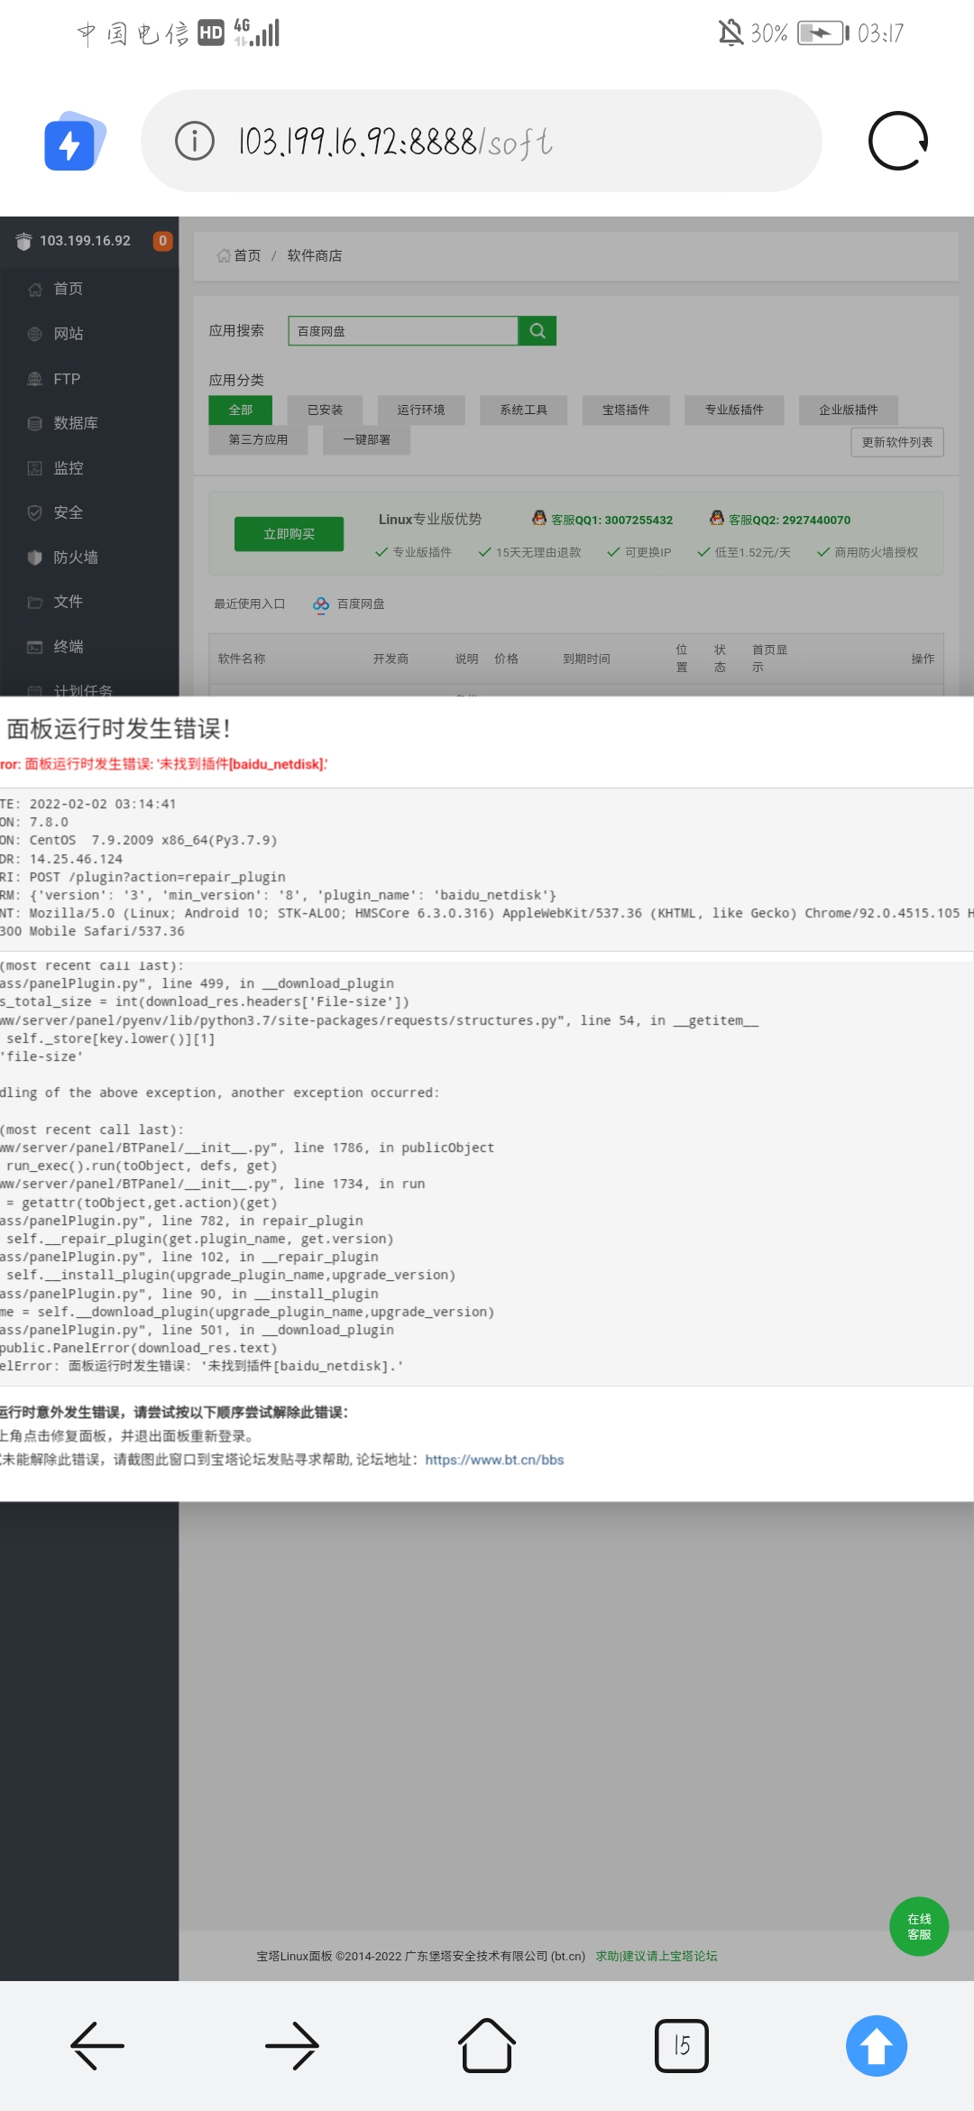Click the 到期时间 column header
974x2111 pixels.
point(587,659)
